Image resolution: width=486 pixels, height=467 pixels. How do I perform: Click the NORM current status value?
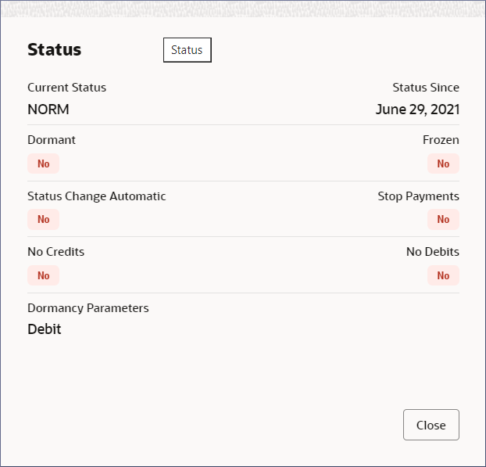tap(48, 110)
